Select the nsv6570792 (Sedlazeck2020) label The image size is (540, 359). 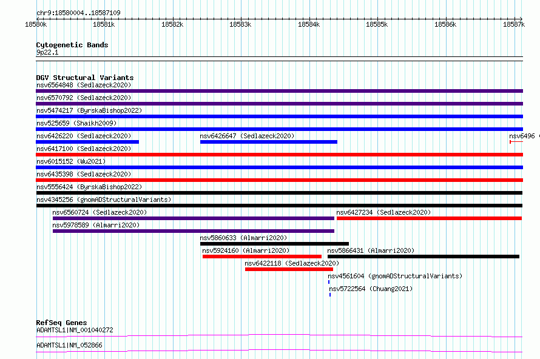pos(84,98)
